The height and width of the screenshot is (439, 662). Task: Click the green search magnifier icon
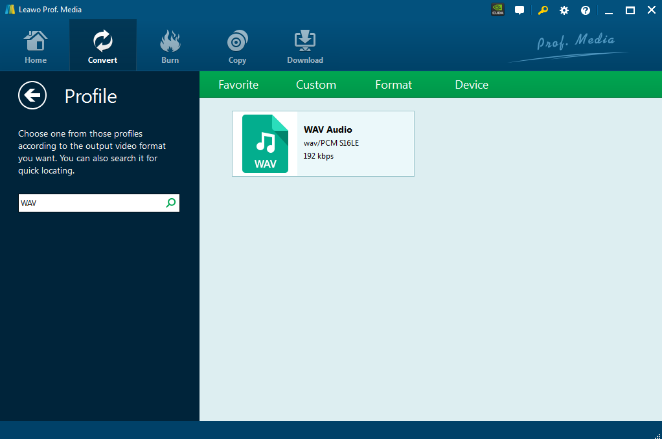coord(171,203)
